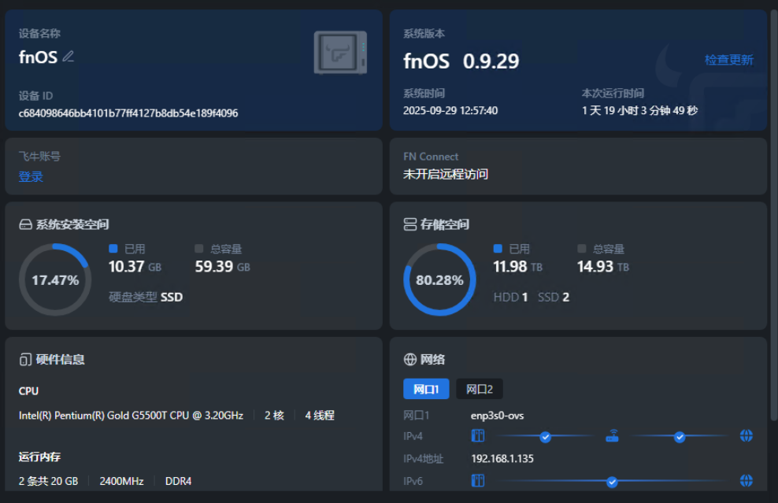Viewport: 778px width, 503px height.
Task: Click the 硬盘类型 SSD text
Action: tap(146, 297)
